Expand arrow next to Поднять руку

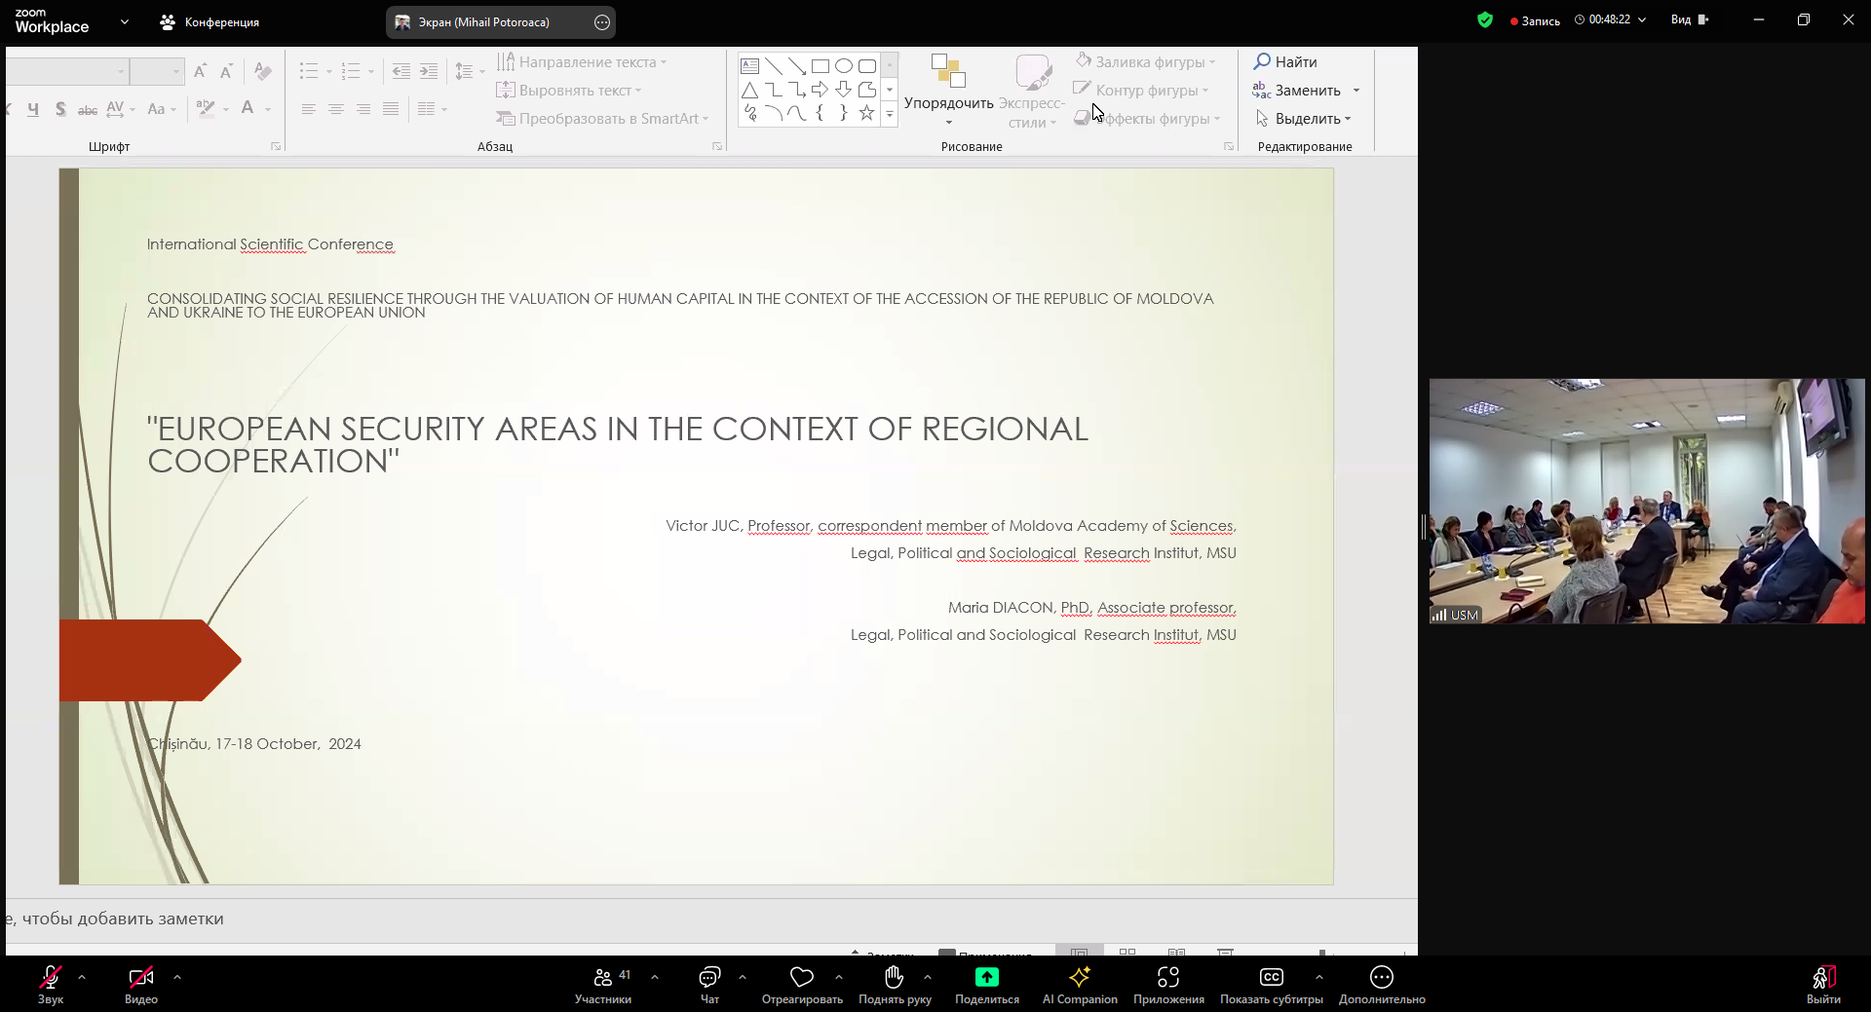[x=928, y=976]
